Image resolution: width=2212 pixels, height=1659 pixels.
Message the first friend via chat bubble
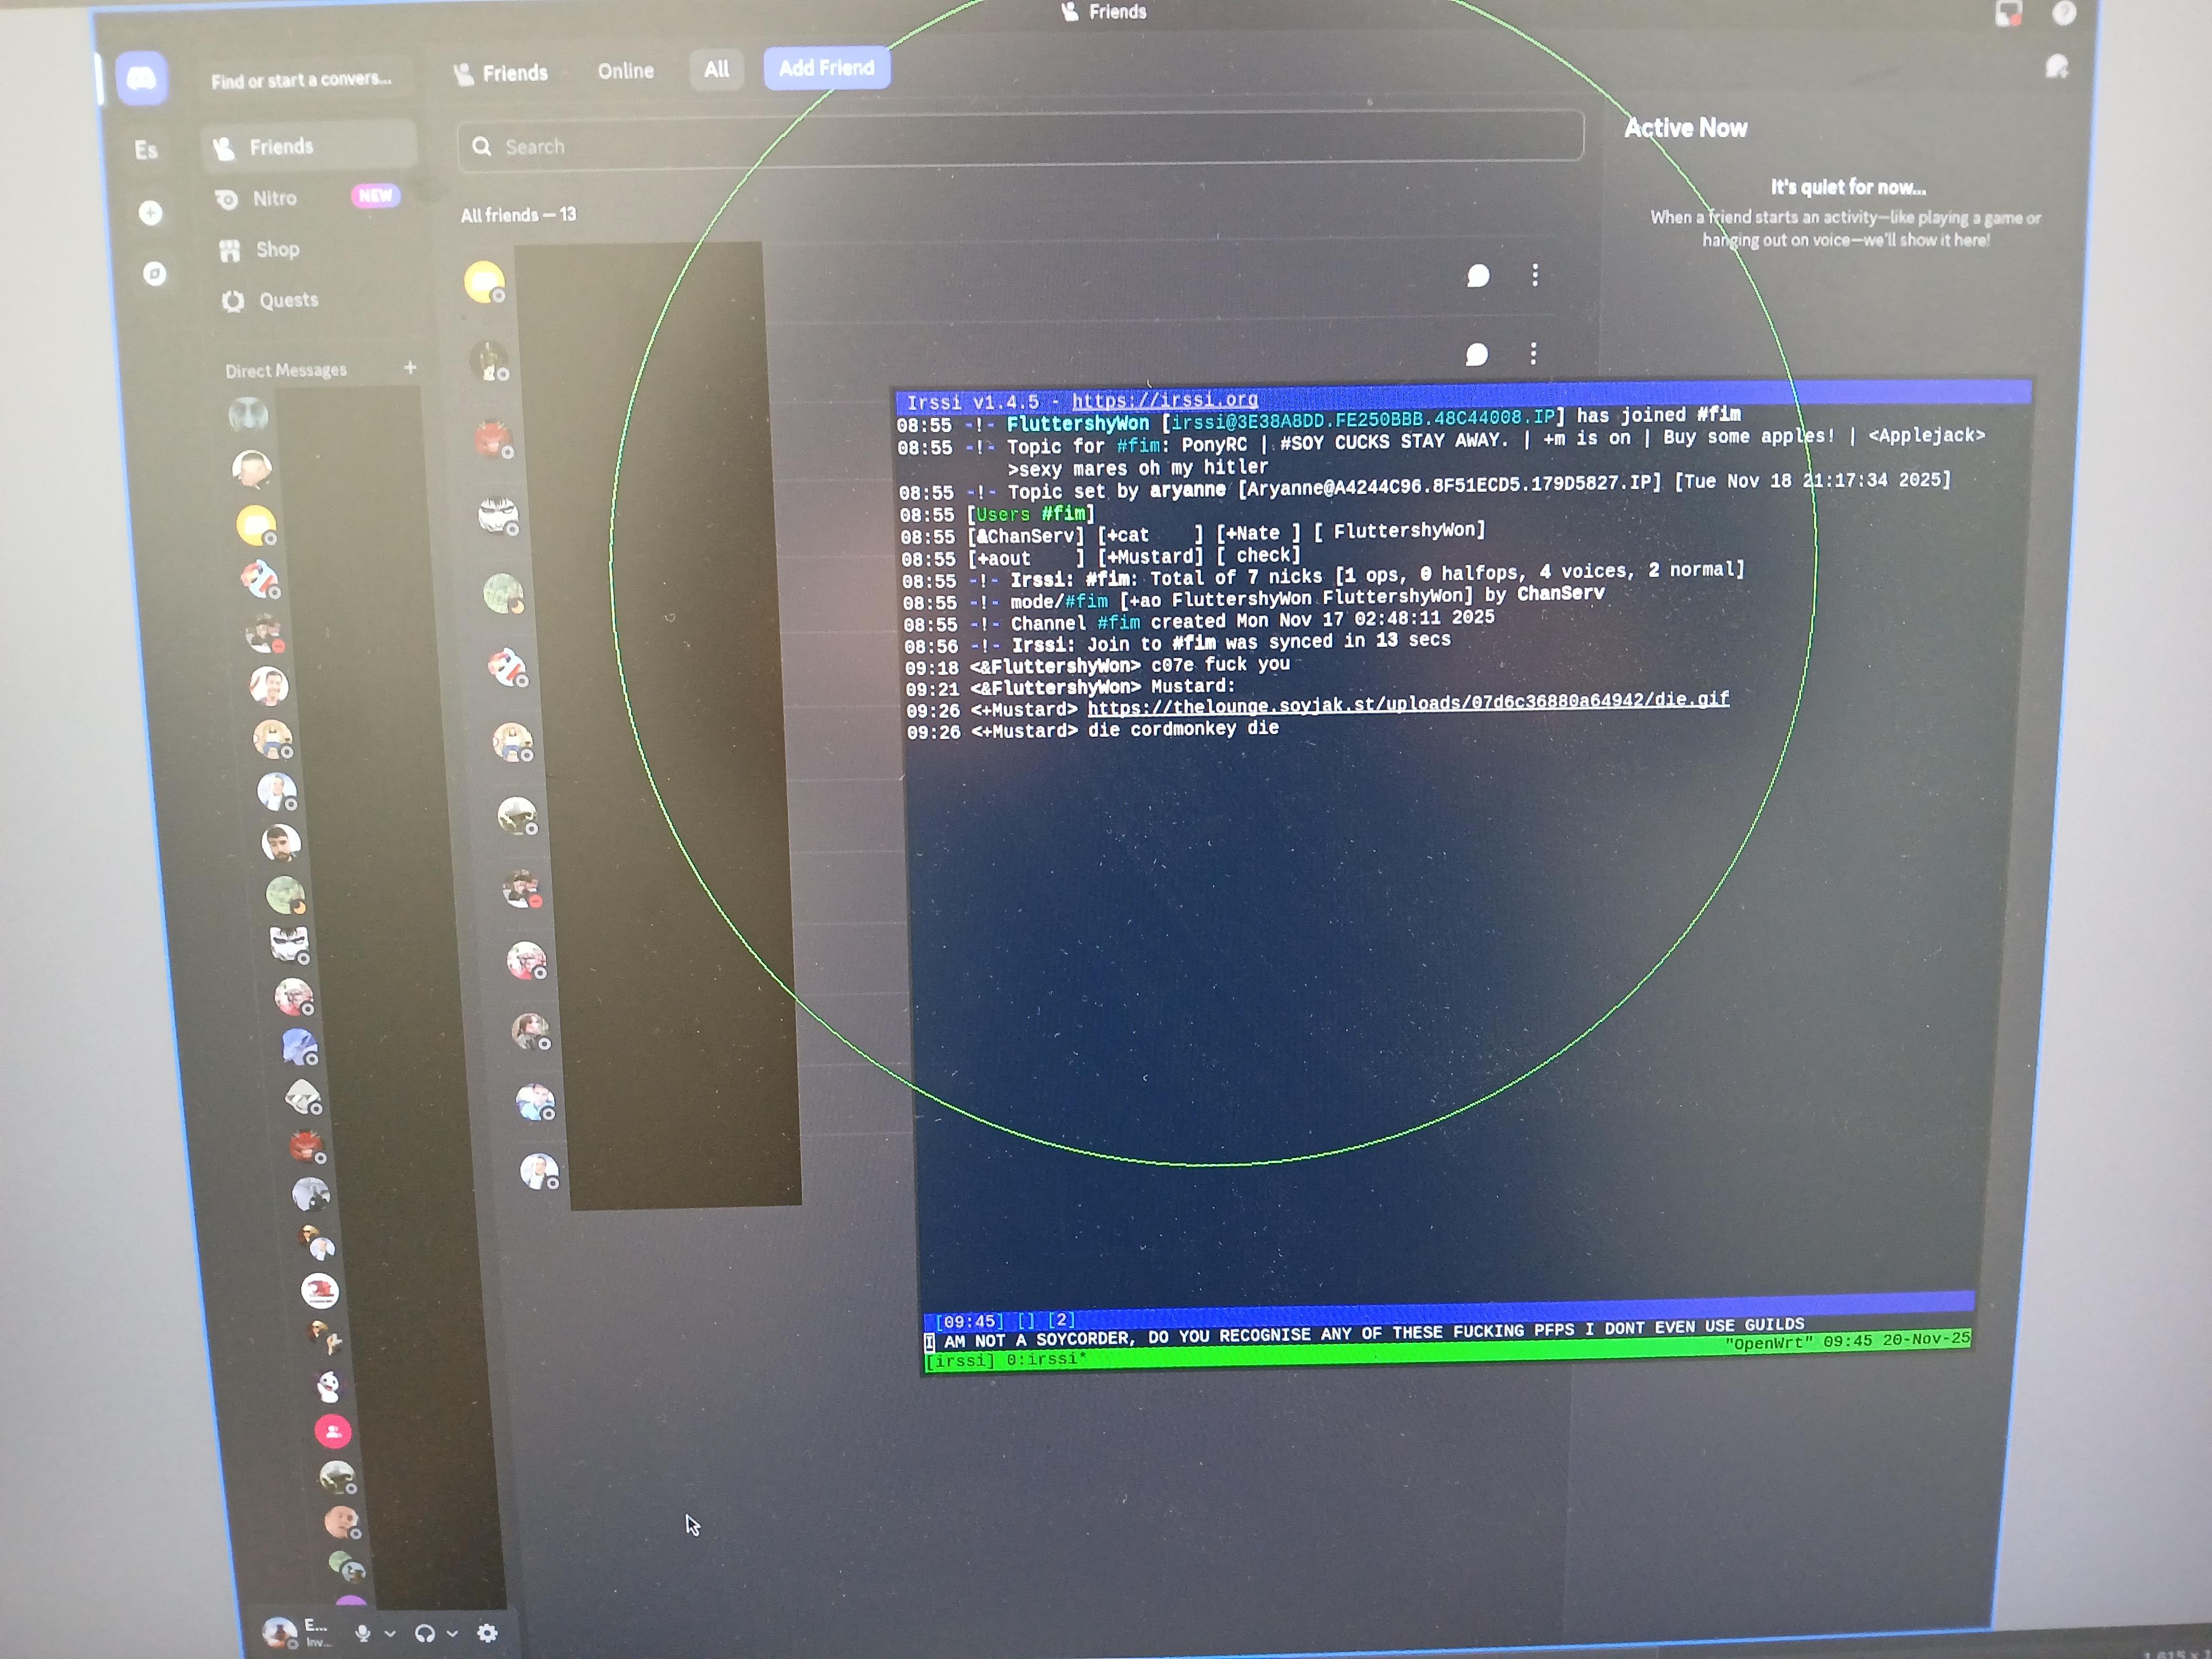(x=1478, y=276)
